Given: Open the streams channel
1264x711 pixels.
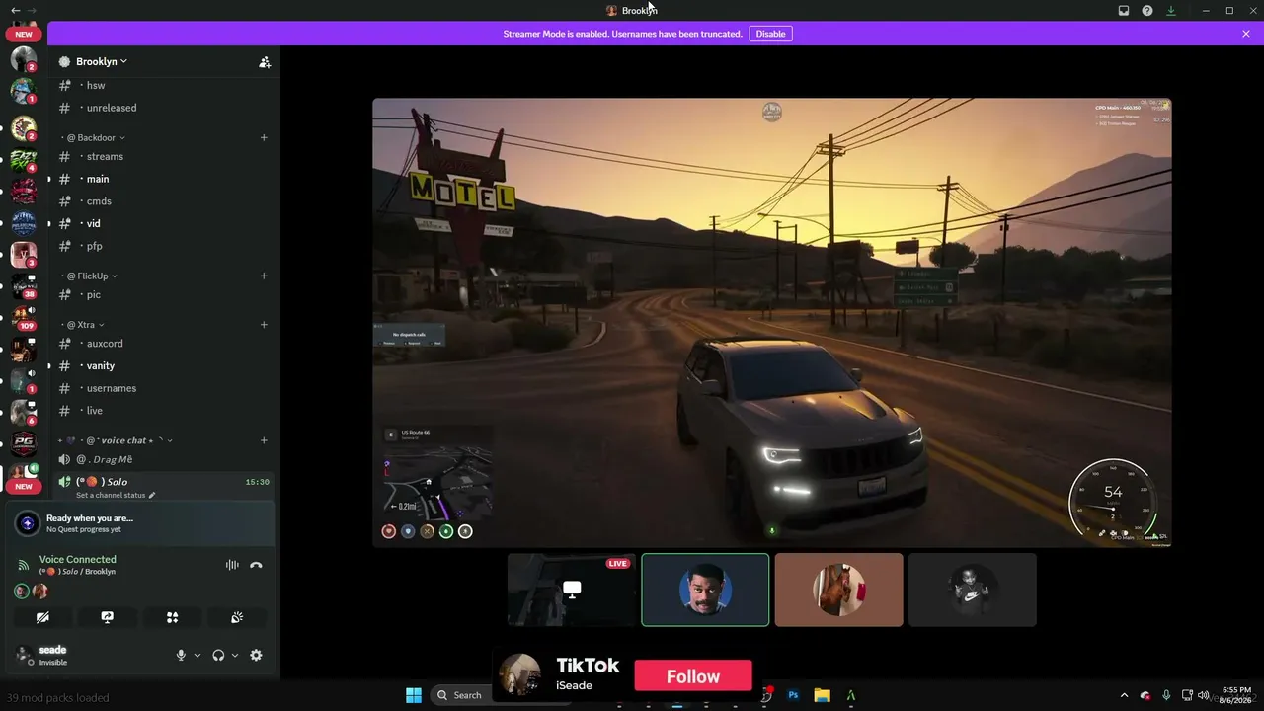Looking at the screenshot, I should [x=163, y=156].
